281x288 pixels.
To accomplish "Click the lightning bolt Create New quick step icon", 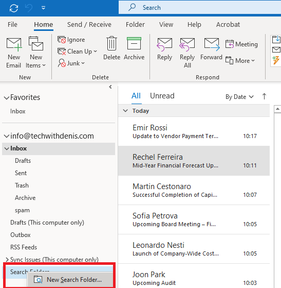I will point(276,60).
